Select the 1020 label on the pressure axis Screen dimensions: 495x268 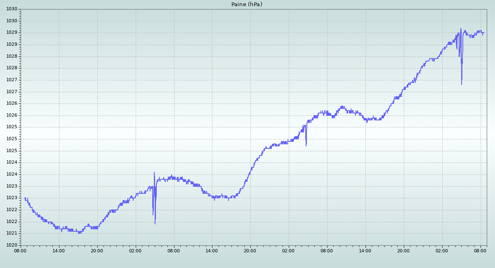[x=11, y=245]
